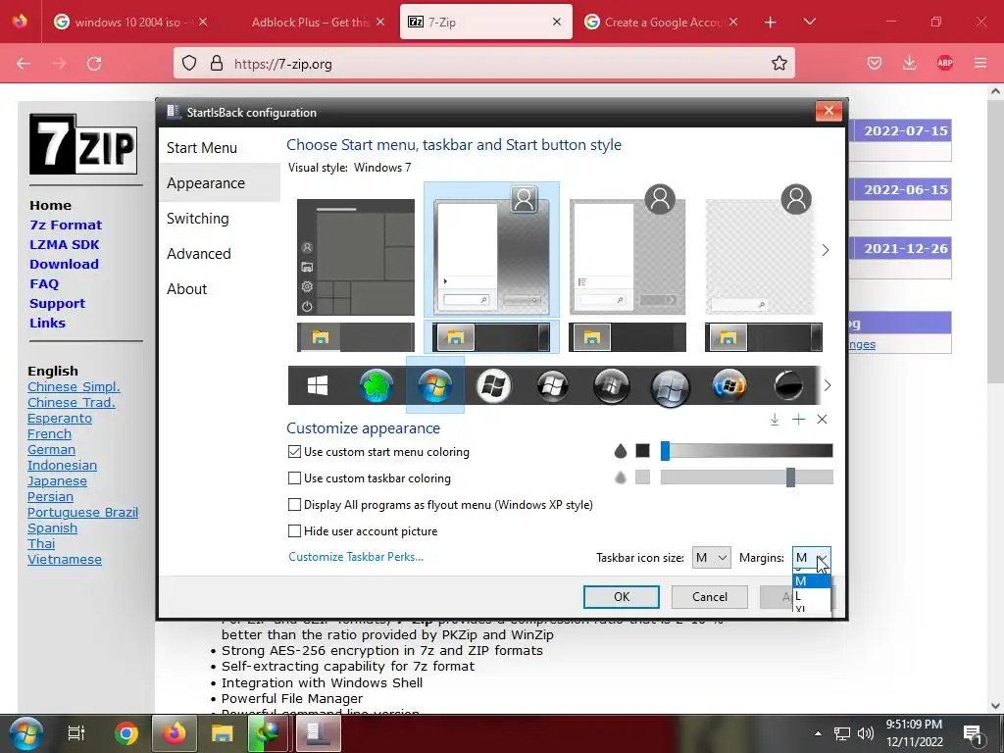The height and width of the screenshot is (753, 1004).
Task: Click the black start menu color swatch
Action: click(643, 451)
